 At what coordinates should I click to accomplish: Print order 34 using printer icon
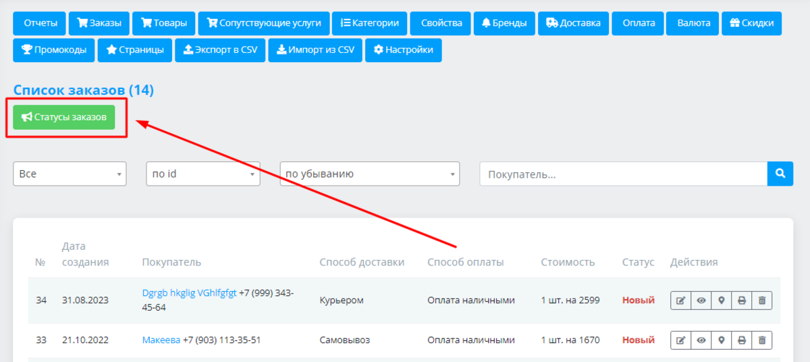[x=741, y=301]
